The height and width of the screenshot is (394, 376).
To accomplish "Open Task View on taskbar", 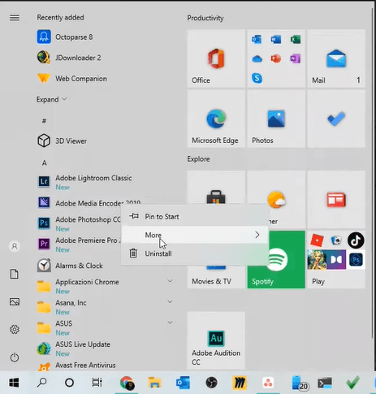I will pos(97,383).
